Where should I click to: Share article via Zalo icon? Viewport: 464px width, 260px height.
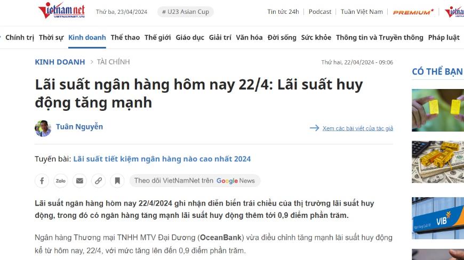(x=61, y=181)
